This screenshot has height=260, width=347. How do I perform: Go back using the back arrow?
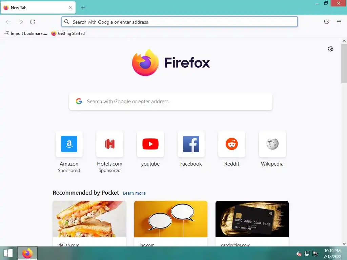(8, 22)
